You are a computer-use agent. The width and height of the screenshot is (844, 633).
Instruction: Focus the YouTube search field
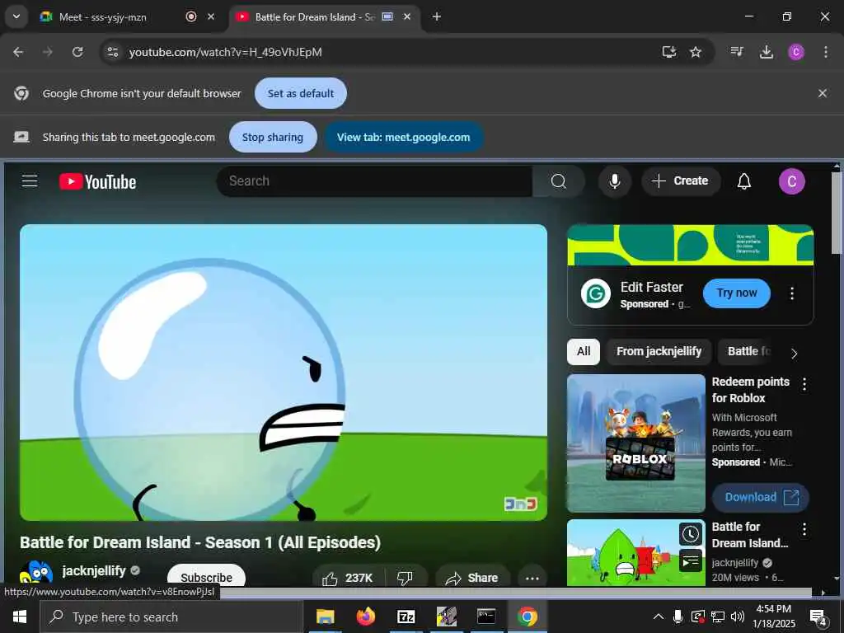pyautogui.click(x=374, y=181)
